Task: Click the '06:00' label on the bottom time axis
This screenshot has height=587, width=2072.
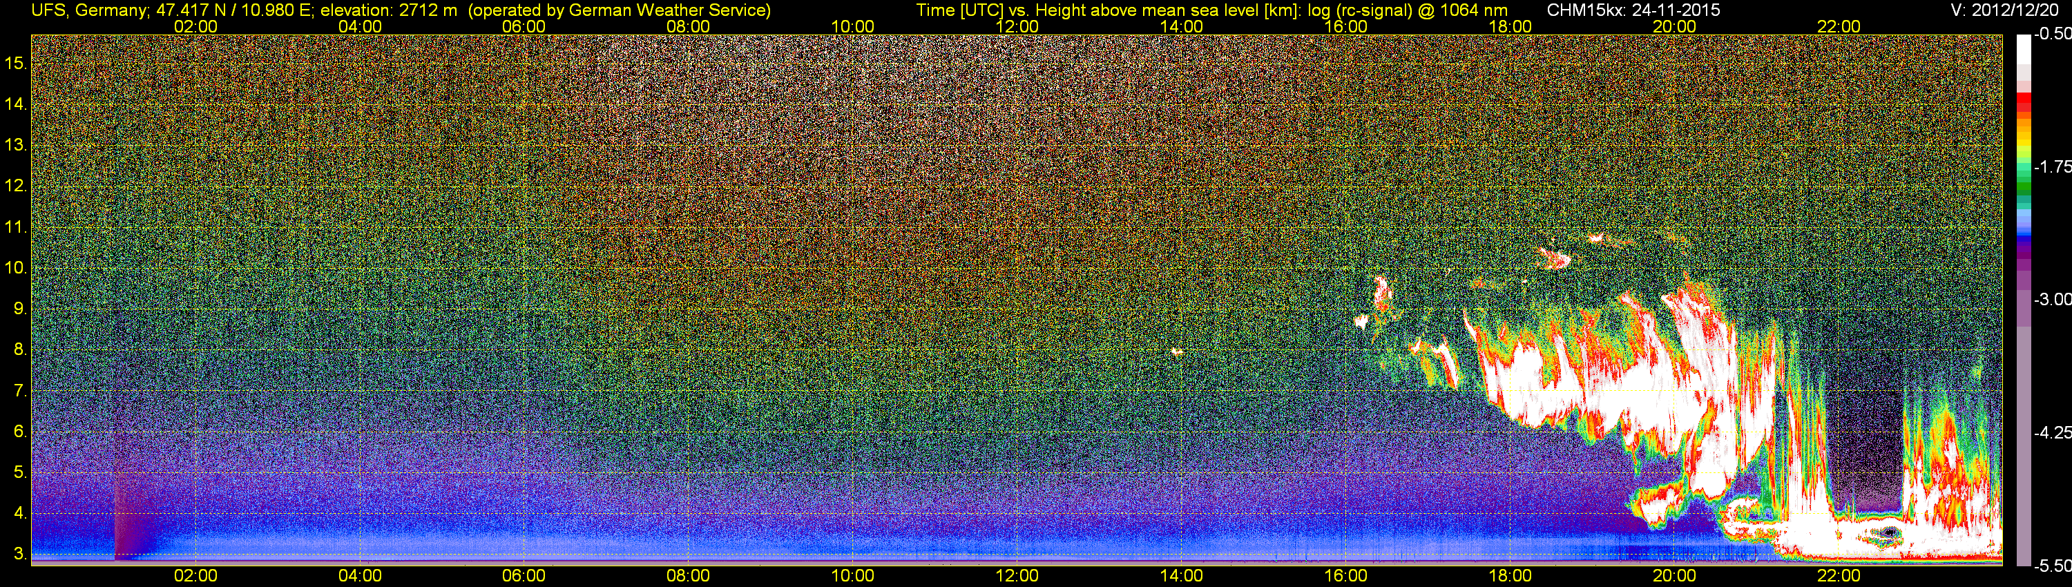Action: click(x=524, y=576)
